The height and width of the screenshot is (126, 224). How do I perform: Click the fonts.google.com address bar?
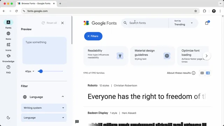pyautogui.click(x=110, y=11)
